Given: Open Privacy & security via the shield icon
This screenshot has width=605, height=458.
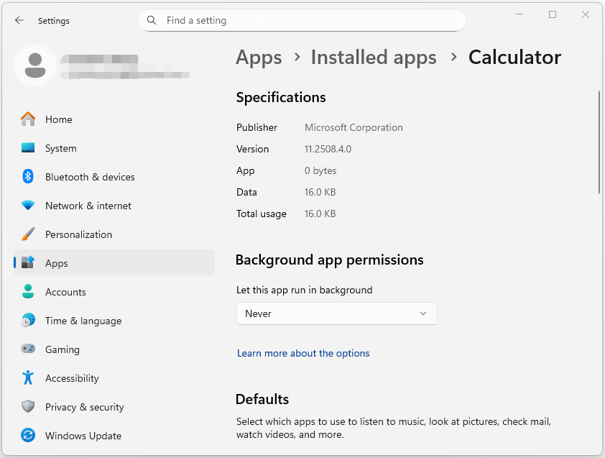Looking at the screenshot, I should coord(30,406).
